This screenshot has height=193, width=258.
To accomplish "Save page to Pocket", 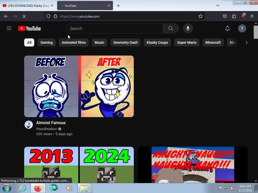I will [224, 16].
